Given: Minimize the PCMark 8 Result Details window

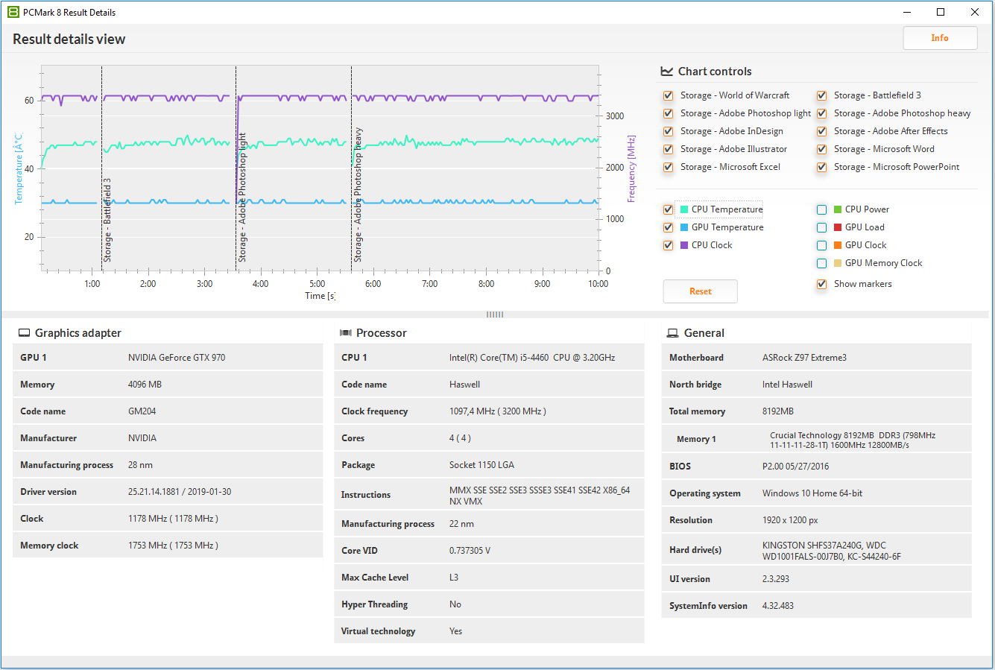Looking at the screenshot, I should point(907,12).
